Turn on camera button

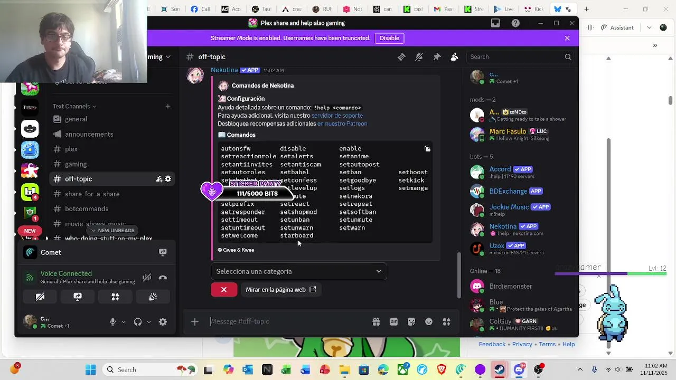pyautogui.click(x=40, y=297)
